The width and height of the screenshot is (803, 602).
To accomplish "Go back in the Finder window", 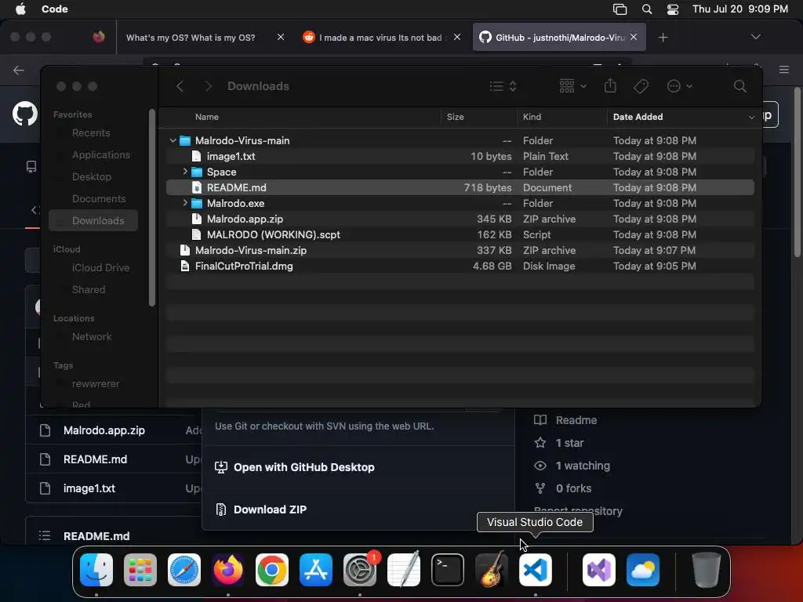I will point(180,86).
